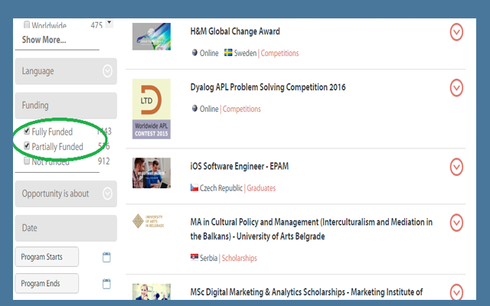Click globe icon in Dyalog APL row

pyautogui.click(x=194, y=109)
